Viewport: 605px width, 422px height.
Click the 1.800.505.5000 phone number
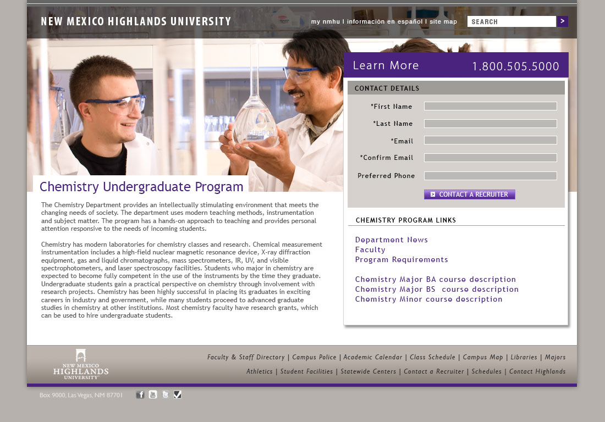[x=515, y=66]
